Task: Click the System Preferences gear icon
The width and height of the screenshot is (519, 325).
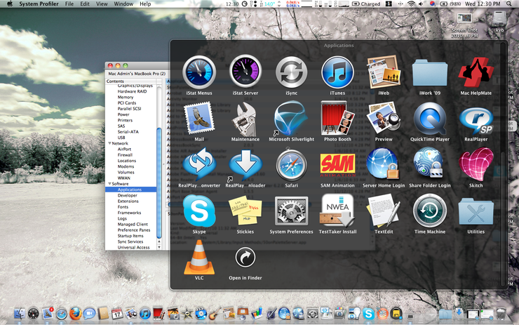Action: coord(291,210)
